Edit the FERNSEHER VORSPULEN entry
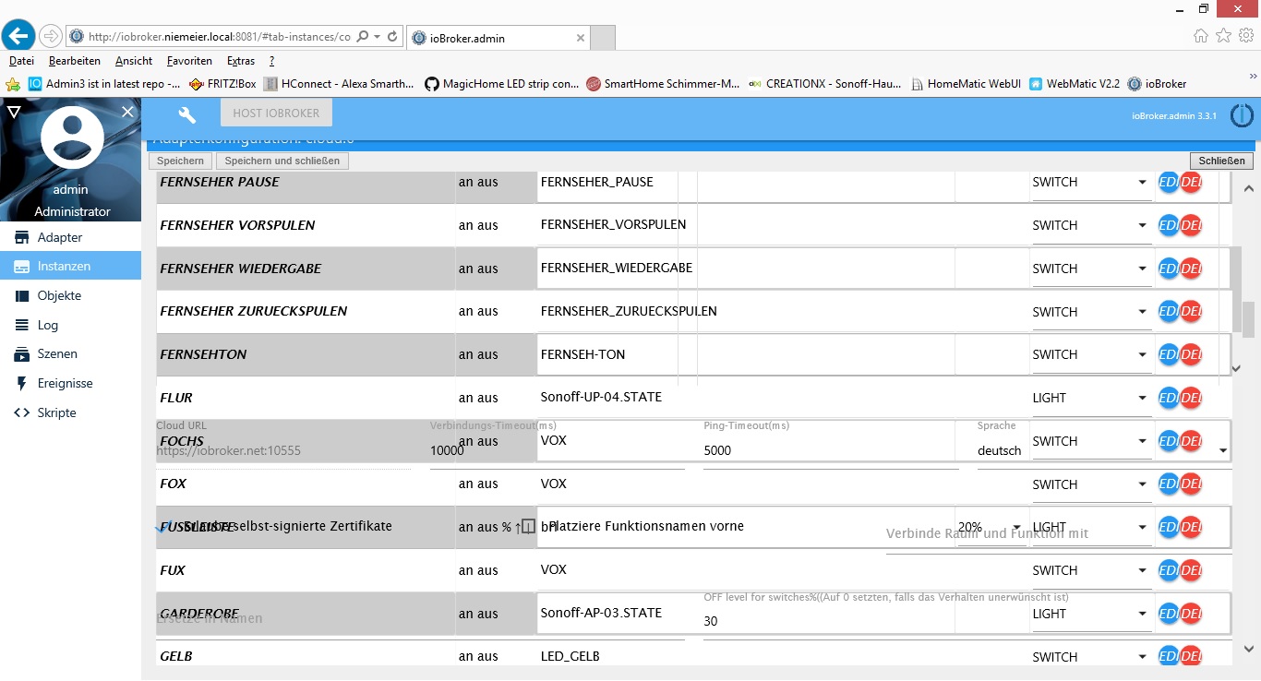The image size is (1261, 681). click(1169, 226)
